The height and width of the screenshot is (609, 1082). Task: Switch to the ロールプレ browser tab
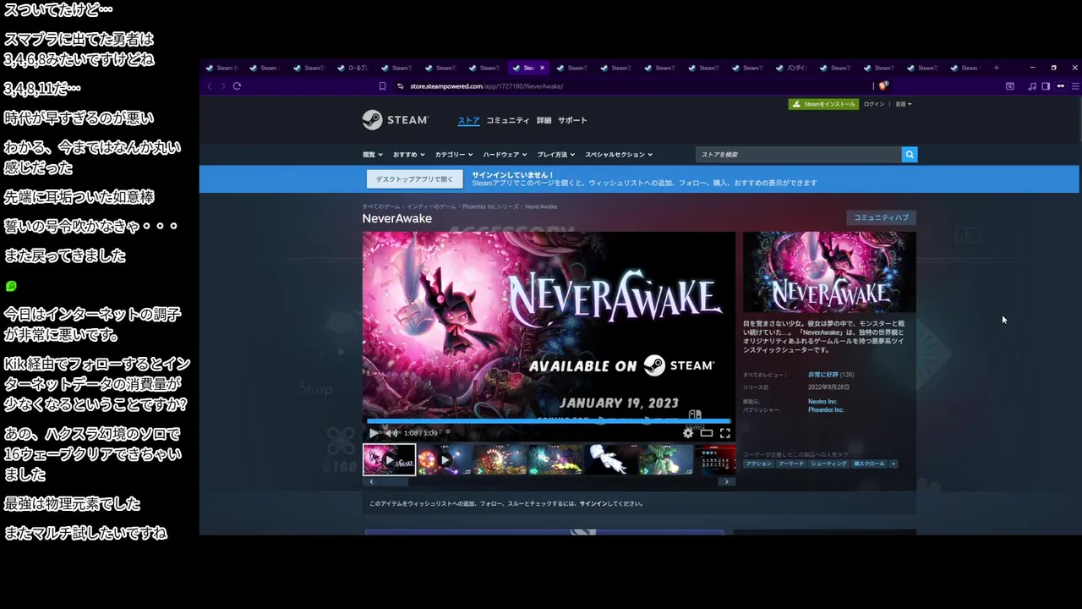point(353,68)
